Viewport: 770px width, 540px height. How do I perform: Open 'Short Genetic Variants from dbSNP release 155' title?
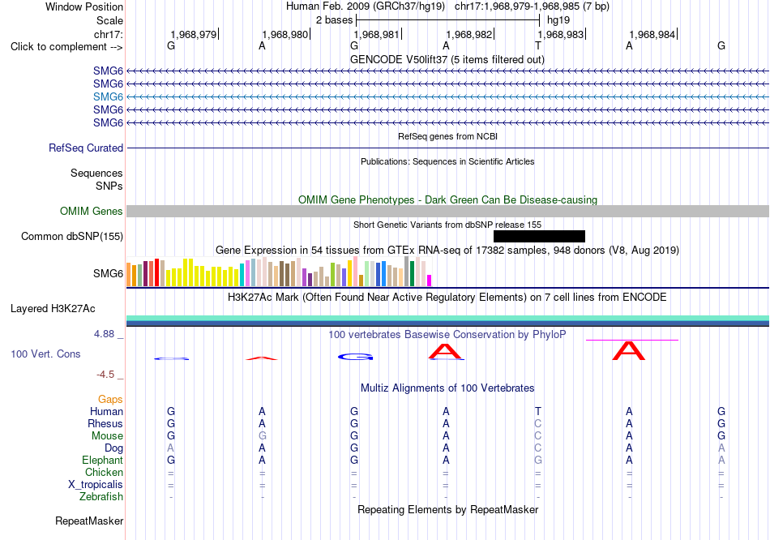coord(447,225)
